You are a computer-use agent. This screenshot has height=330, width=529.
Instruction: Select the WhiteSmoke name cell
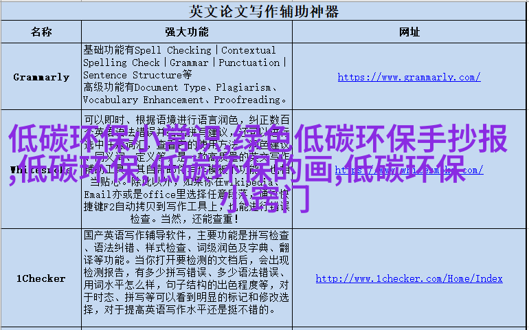click(x=41, y=169)
